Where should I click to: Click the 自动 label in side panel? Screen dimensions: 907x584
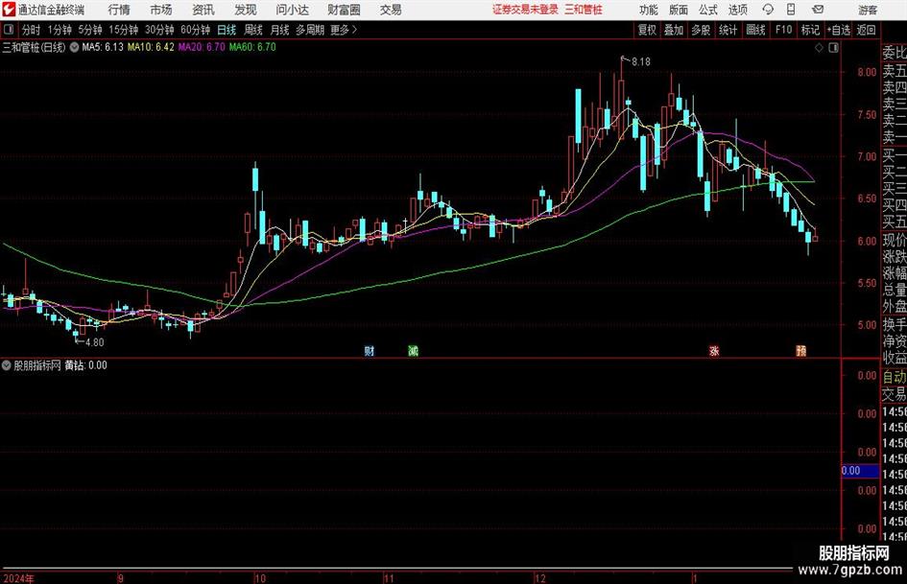tap(895, 377)
